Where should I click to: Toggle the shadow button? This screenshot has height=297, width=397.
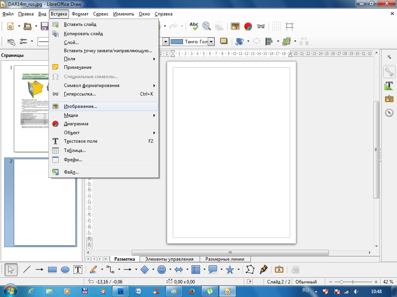(223, 41)
